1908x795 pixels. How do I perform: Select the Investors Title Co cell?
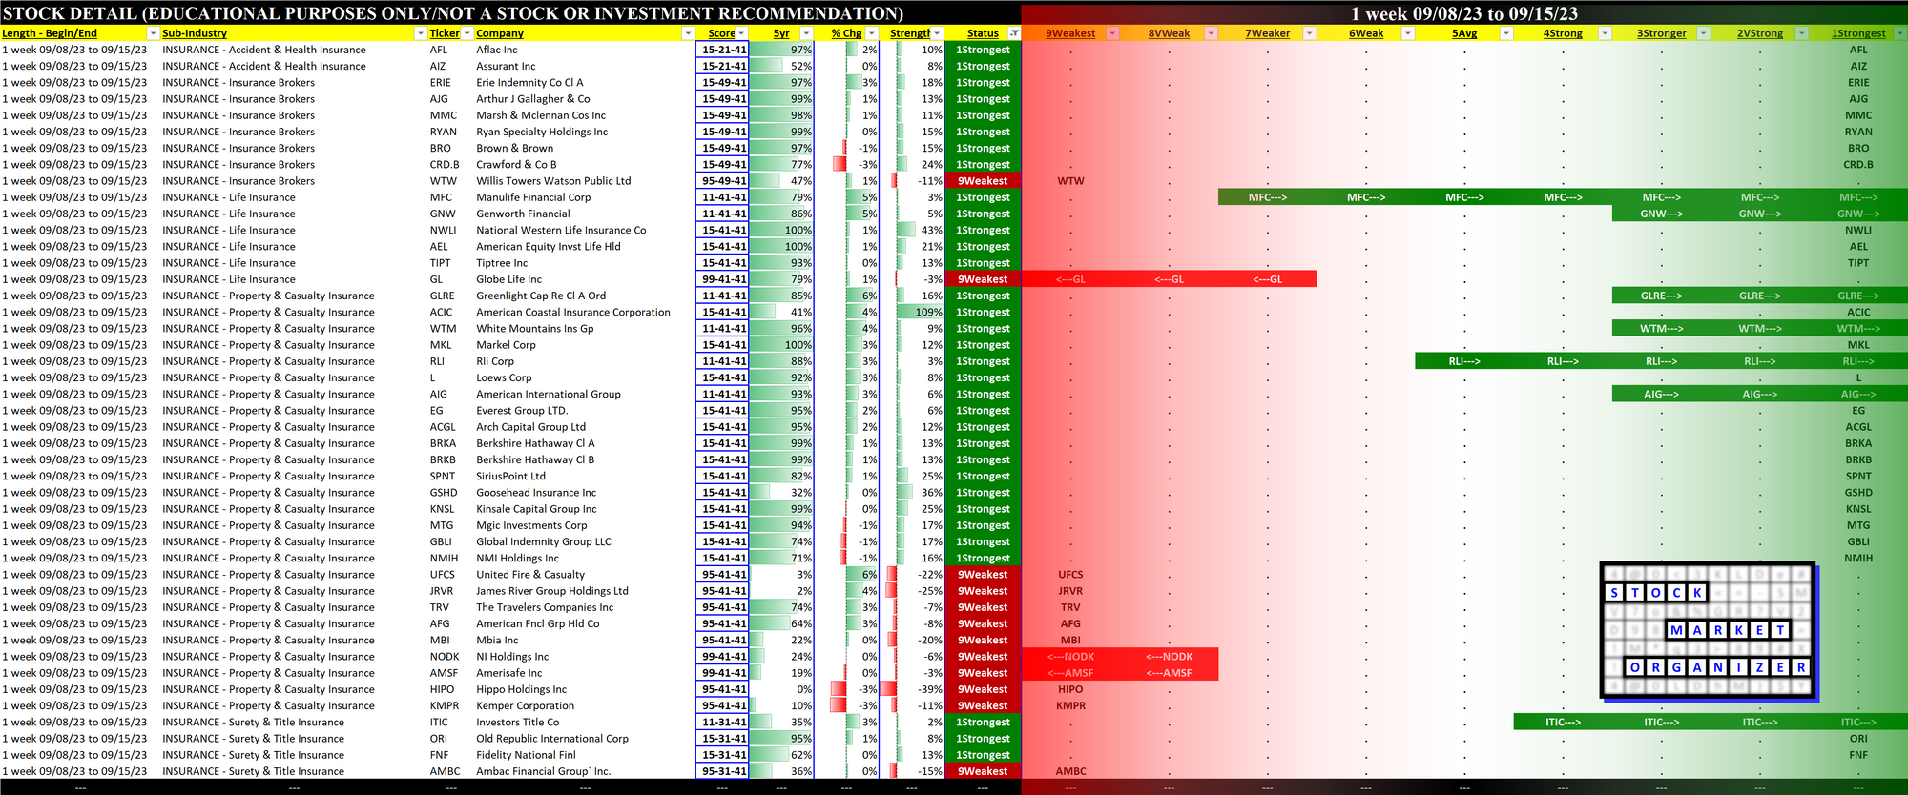(585, 723)
